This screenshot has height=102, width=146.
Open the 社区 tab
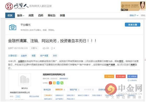(x=10, y=15)
